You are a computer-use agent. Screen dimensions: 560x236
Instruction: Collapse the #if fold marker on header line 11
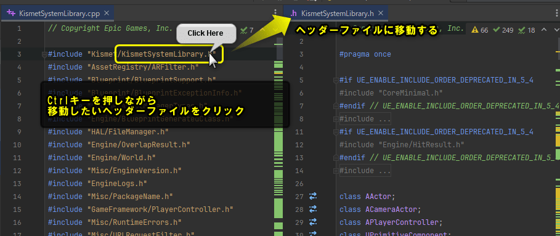coord(336,132)
